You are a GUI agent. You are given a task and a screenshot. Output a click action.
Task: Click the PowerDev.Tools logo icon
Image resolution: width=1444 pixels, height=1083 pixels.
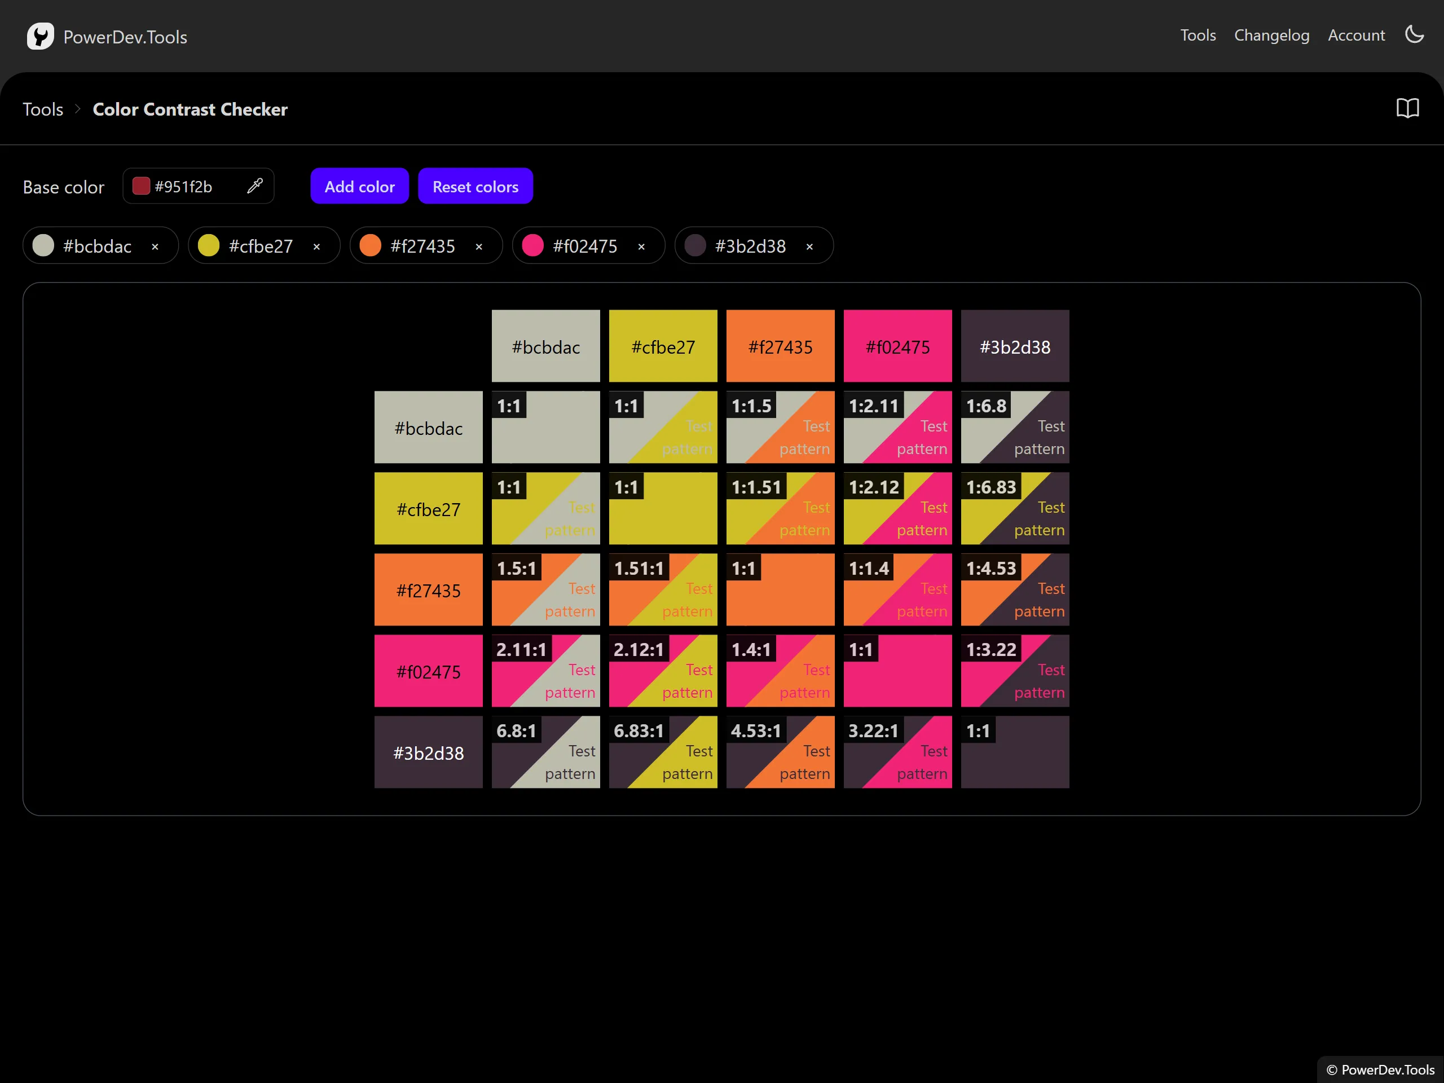click(40, 37)
